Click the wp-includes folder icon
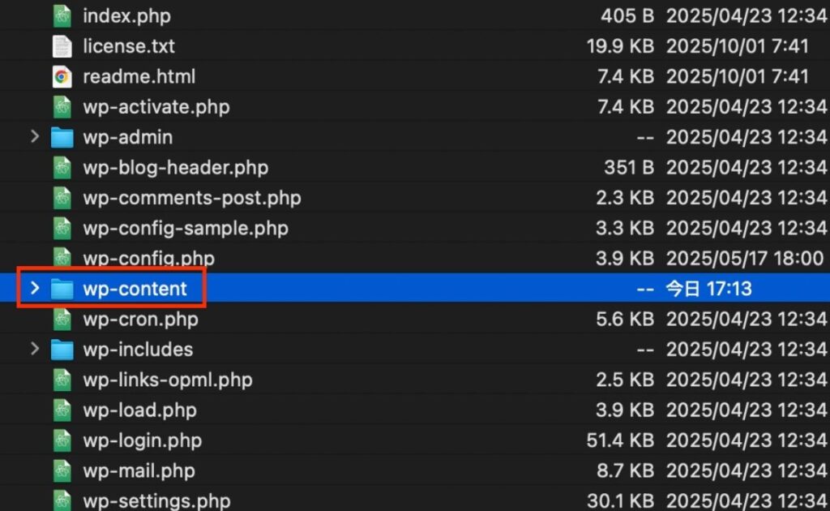Screen dimensions: 830x511 pos(62,350)
